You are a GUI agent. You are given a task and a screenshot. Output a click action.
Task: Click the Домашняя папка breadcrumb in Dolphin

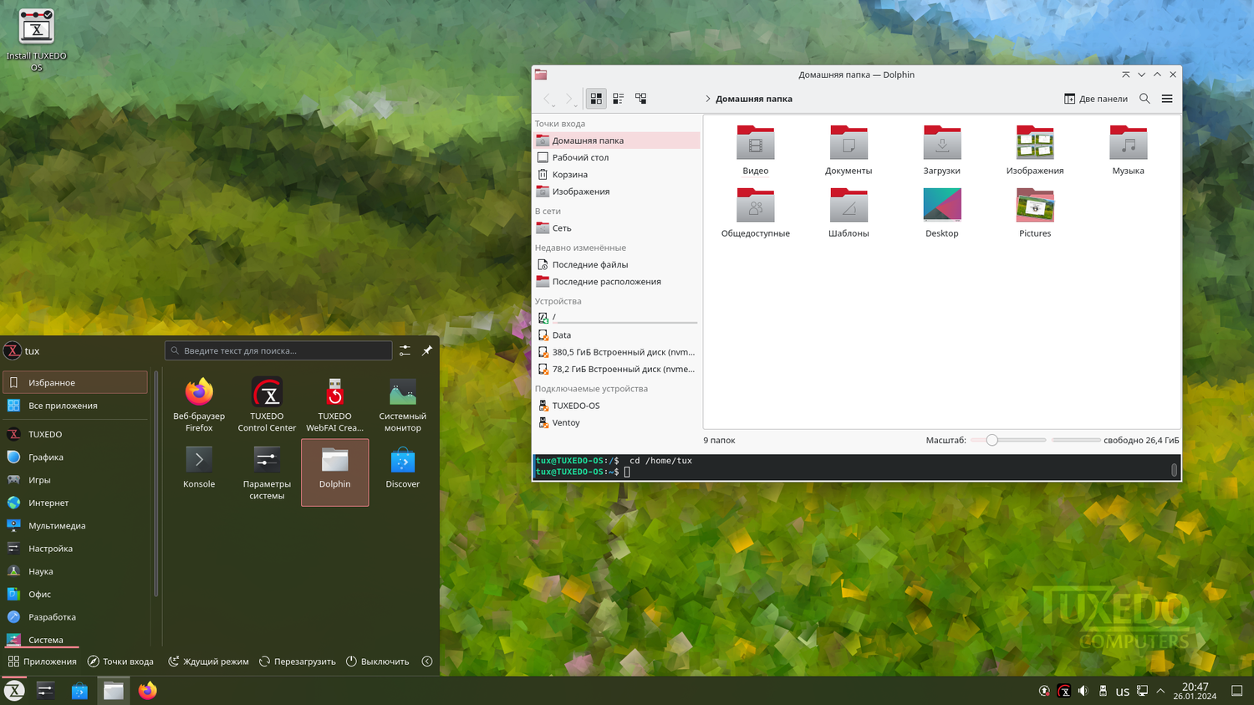(754, 99)
